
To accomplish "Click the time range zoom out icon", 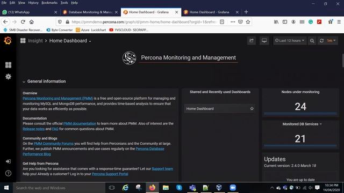I will pyautogui.click(x=312, y=41).
